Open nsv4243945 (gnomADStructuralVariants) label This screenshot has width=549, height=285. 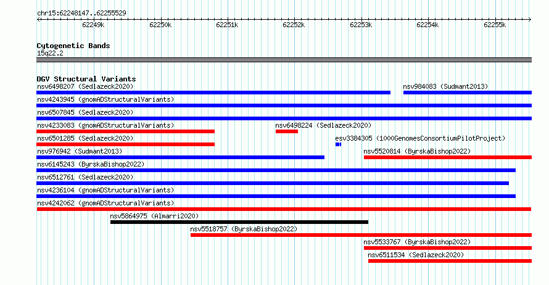(x=105, y=99)
